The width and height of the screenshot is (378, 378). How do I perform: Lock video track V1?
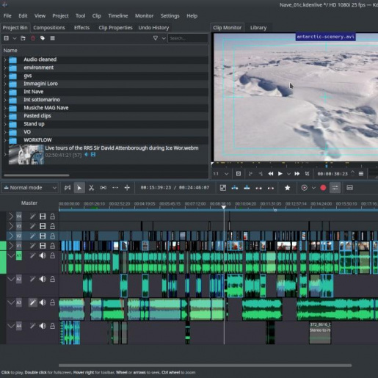point(52,246)
